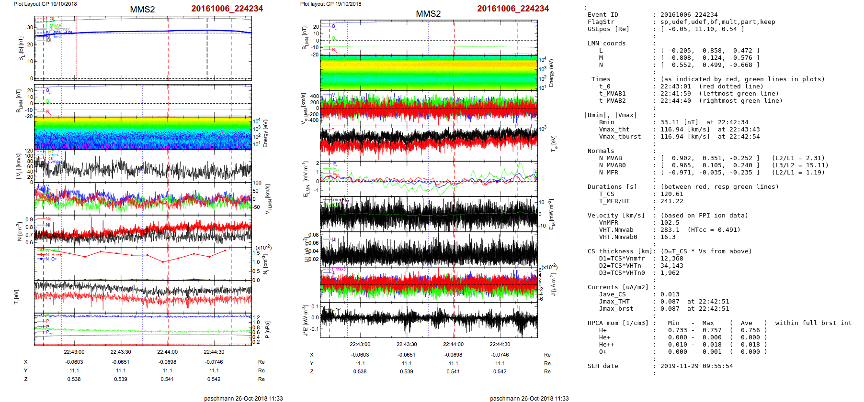Select the VnMFR velocity value 102.5
Image resolution: width=864 pixels, height=402 pixels.
[670, 223]
